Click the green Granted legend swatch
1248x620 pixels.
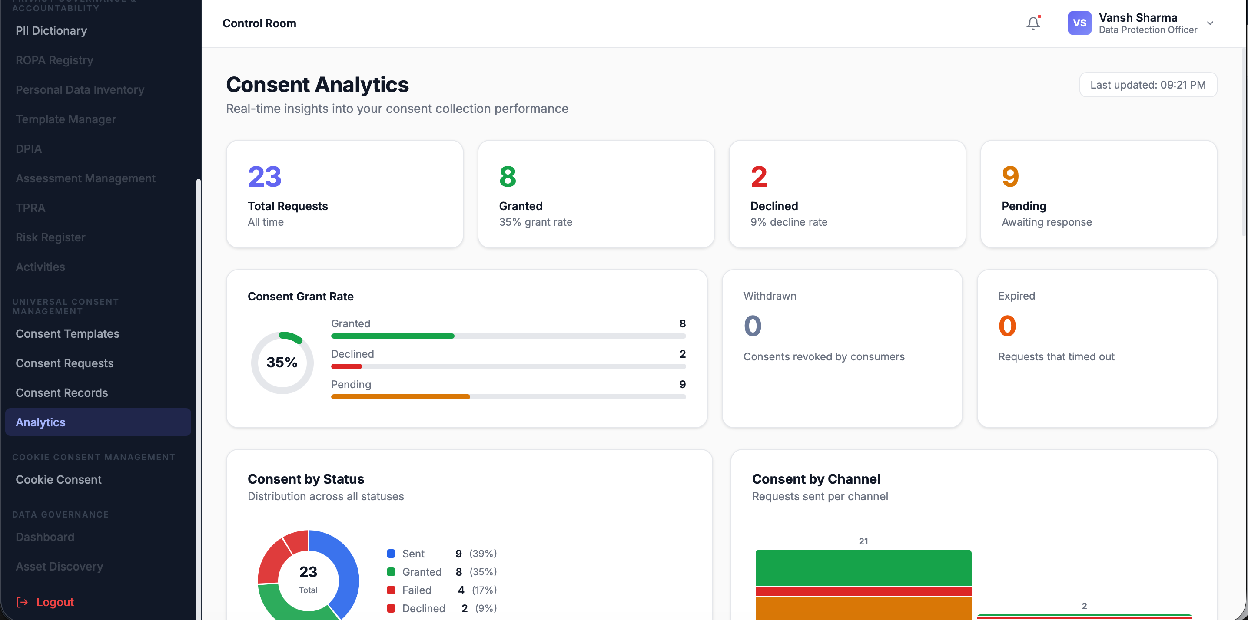[x=391, y=572]
